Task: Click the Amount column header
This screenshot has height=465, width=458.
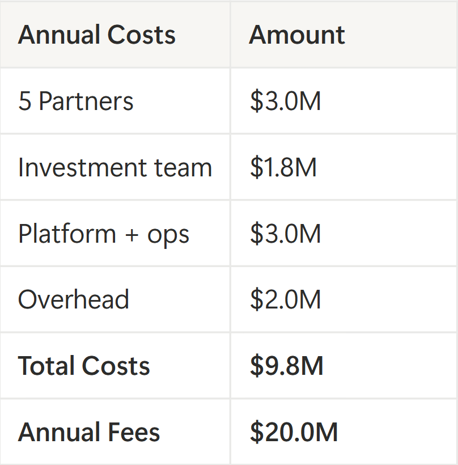Action: click(x=297, y=35)
